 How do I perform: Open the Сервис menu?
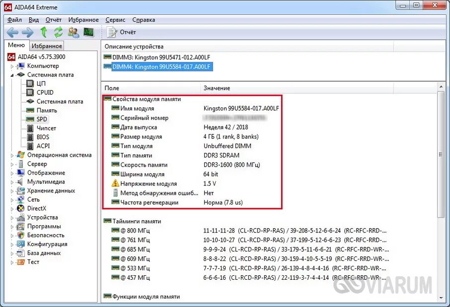tap(115, 20)
